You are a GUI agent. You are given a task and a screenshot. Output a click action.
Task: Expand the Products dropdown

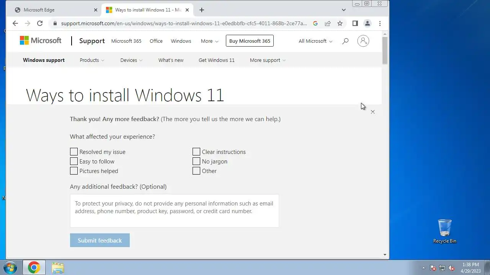[92, 60]
